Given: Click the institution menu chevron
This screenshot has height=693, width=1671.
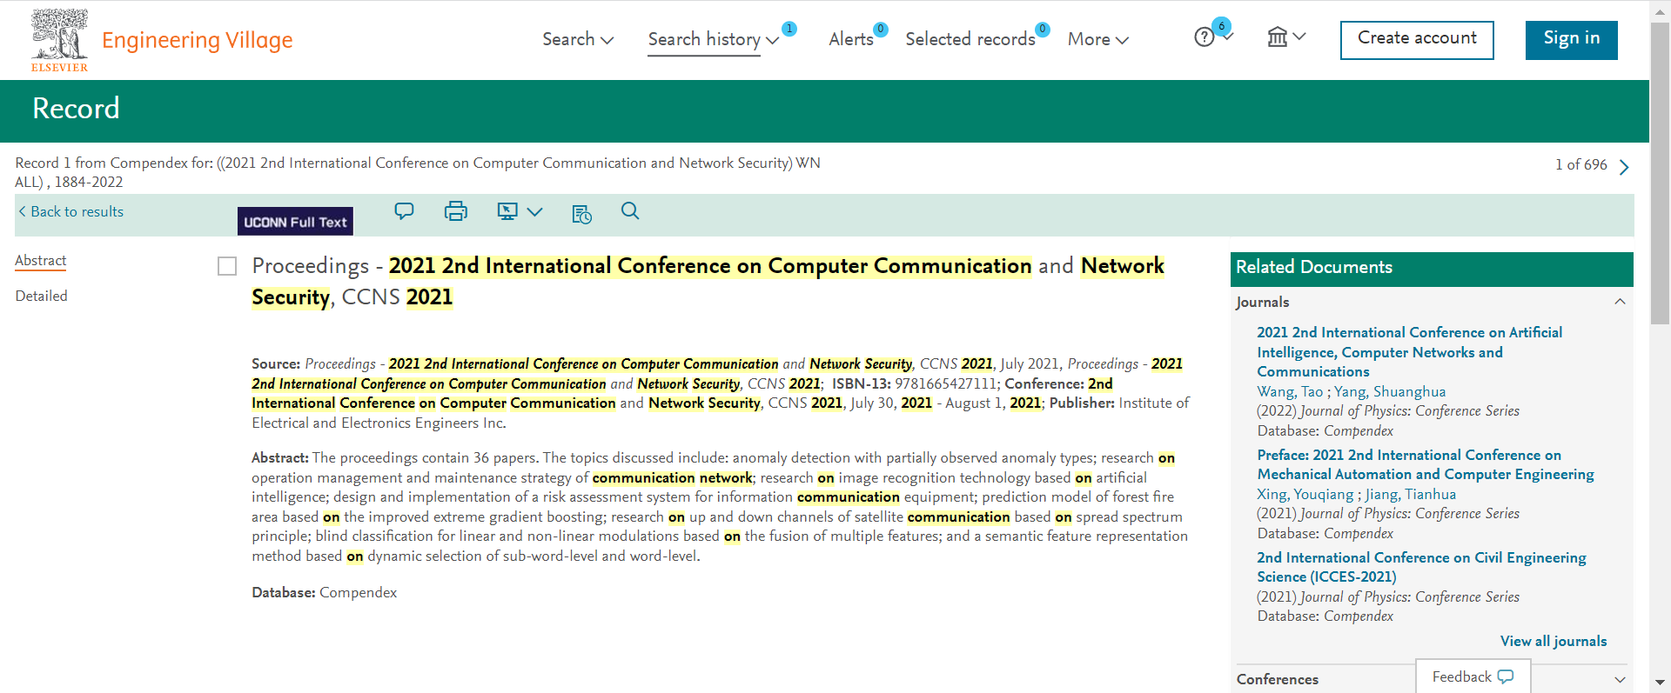Looking at the screenshot, I should 1299,37.
